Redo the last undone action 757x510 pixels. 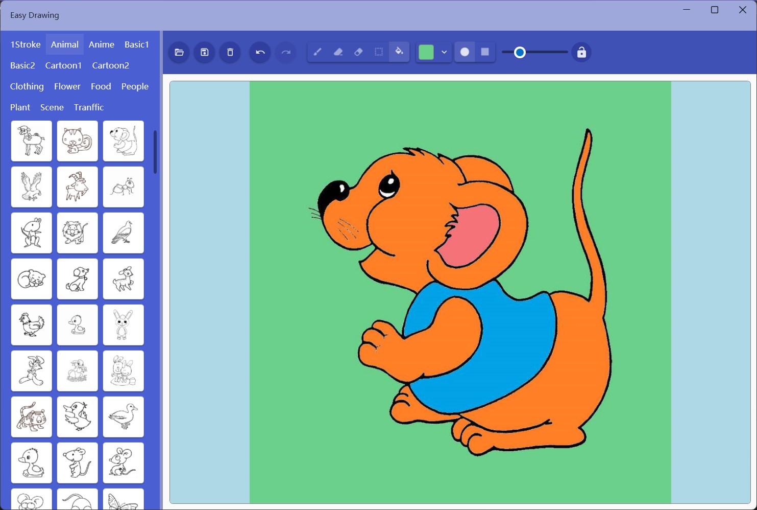tap(285, 52)
